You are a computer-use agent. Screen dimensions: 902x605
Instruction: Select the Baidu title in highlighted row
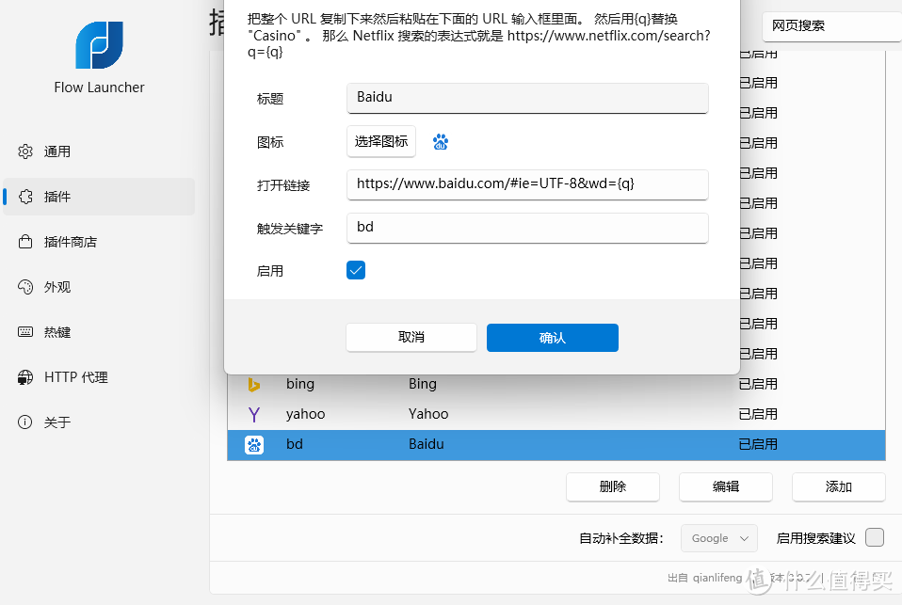(x=427, y=444)
